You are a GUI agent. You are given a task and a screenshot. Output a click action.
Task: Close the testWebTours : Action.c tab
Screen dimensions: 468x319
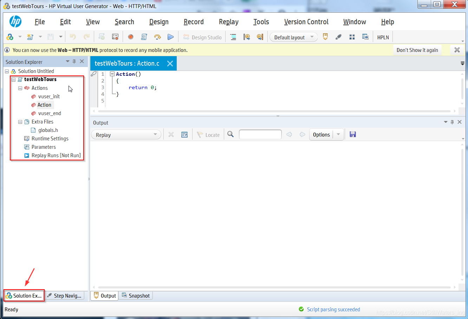170,64
